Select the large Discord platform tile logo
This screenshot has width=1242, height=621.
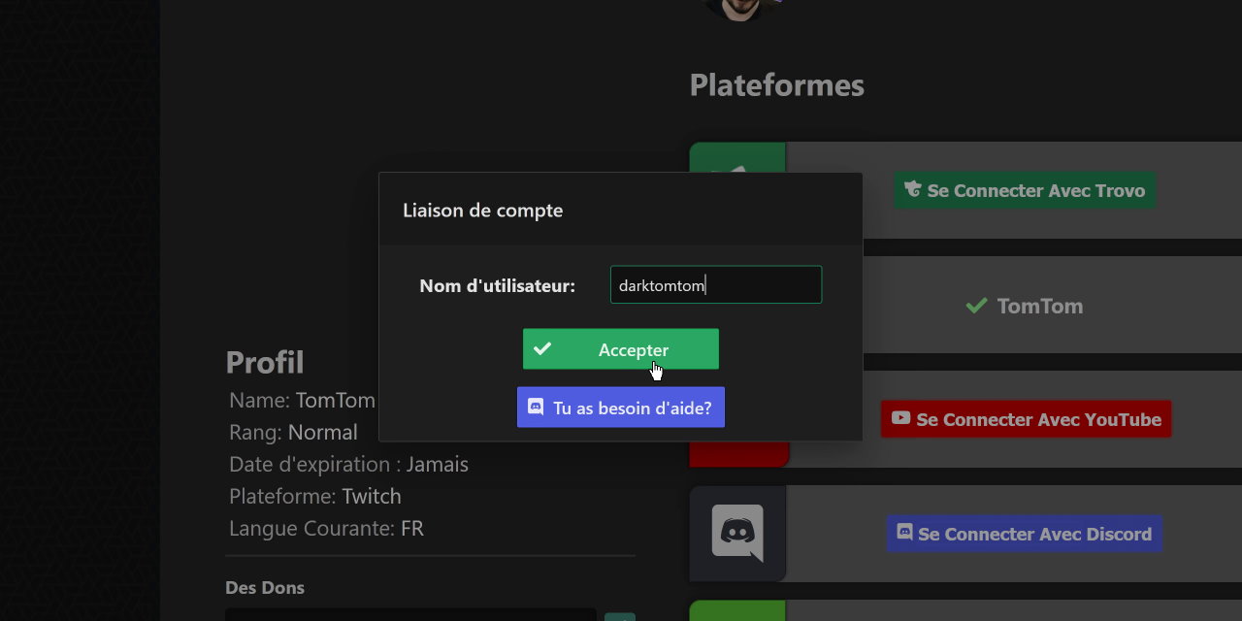click(x=736, y=533)
